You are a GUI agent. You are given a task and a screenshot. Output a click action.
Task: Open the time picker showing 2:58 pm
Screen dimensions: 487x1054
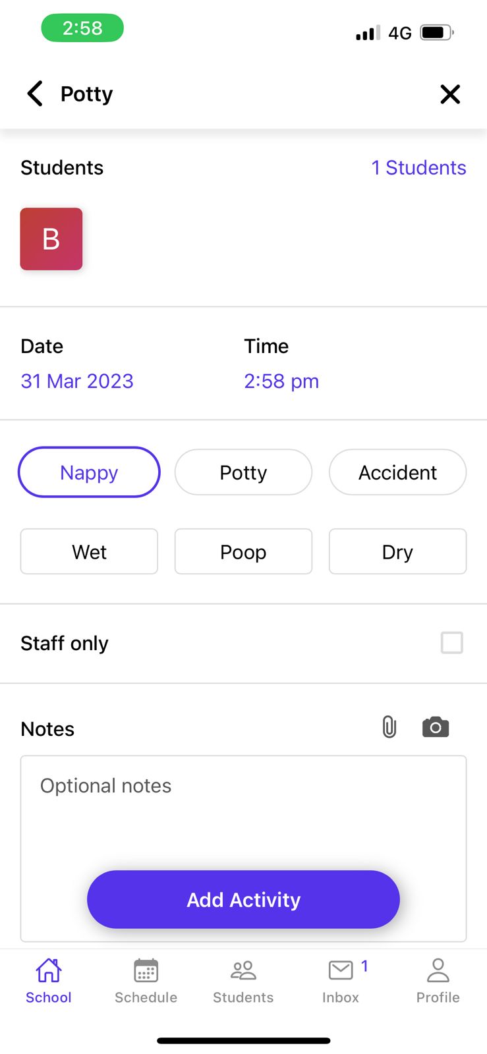tap(281, 381)
